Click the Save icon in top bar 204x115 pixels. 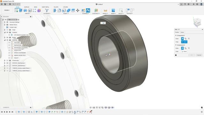click(x=10, y=4)
